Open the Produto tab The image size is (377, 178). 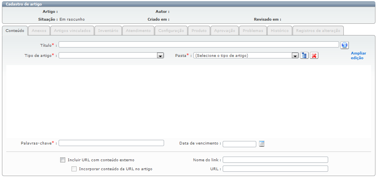coord(199,31)
